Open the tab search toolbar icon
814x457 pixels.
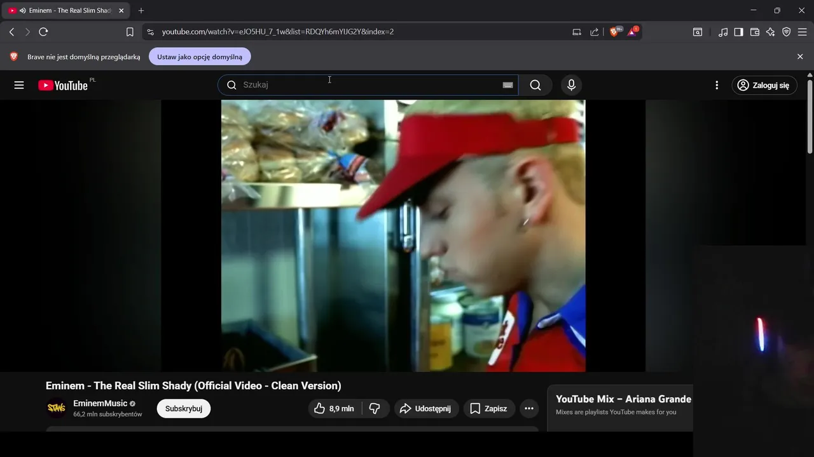pyautogui.click(x=698, y=32)
